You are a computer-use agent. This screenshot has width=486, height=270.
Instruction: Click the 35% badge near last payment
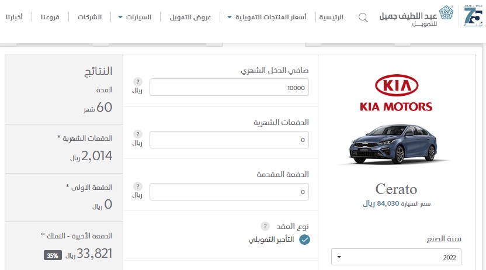pyautogui.click(x=53, y=255)
